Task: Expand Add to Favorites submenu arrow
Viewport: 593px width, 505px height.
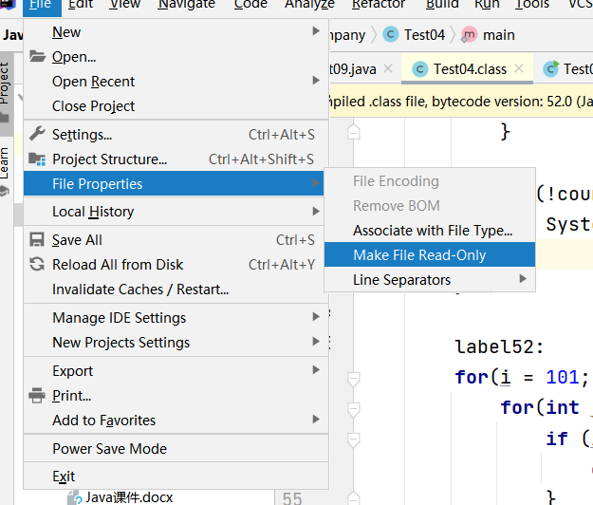Action: 316,420
